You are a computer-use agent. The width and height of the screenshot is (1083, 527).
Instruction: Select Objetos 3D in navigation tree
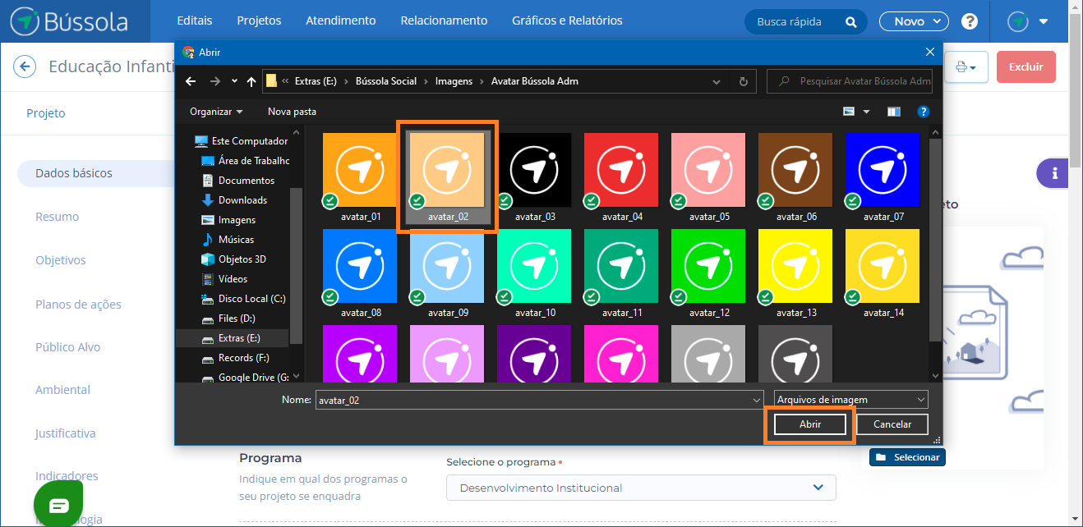(233, 259)
